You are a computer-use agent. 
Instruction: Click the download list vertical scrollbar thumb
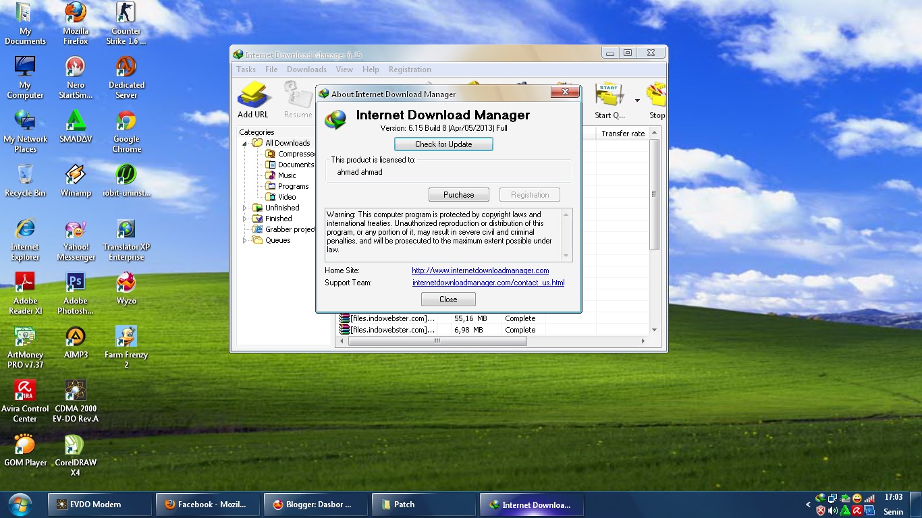coord(654,195)
